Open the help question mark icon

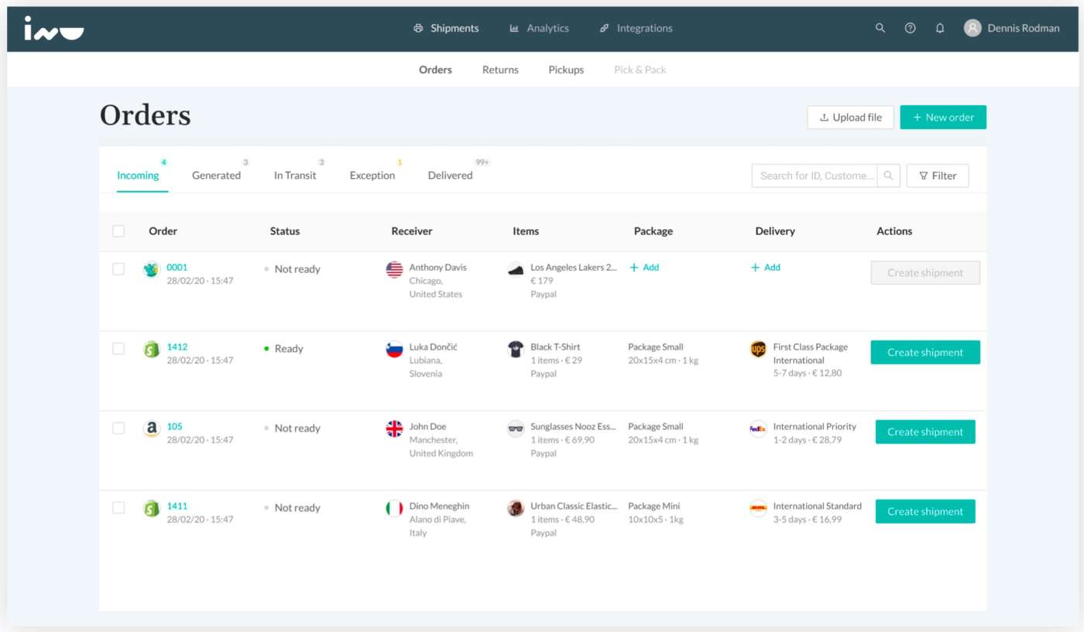[910, 28]
